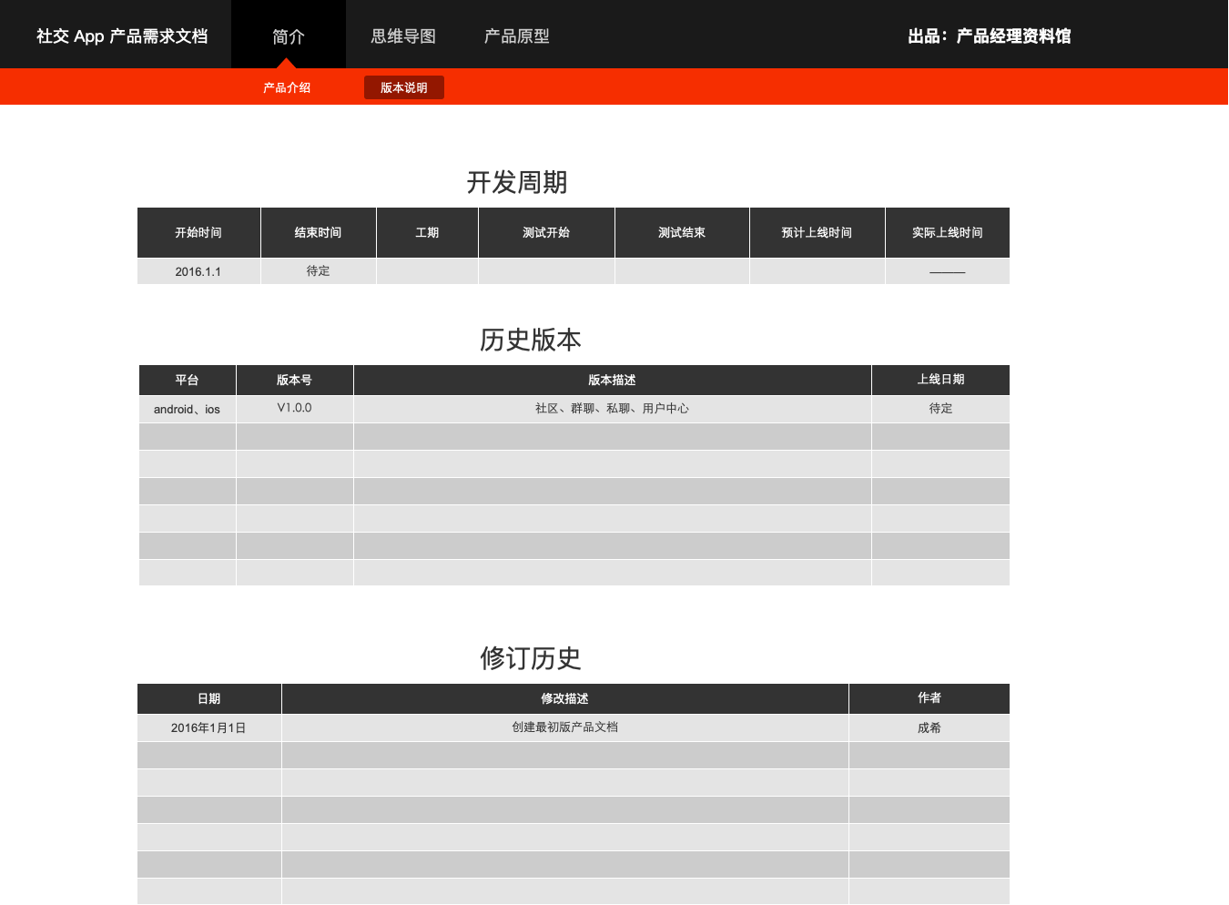
Task: Click the 社交 App 产品需求文档 title
Action: tap(122, 36)
